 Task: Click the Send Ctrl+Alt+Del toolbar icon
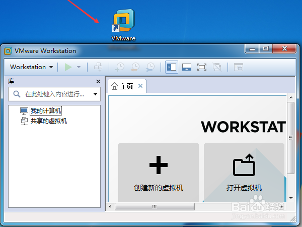tap(98, 67)
